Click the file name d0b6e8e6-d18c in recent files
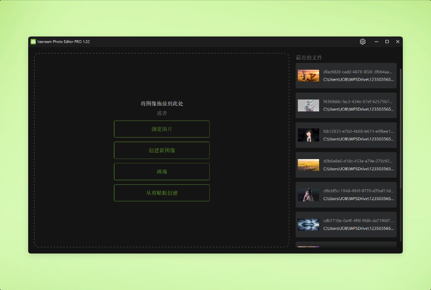 click(358, 161)
